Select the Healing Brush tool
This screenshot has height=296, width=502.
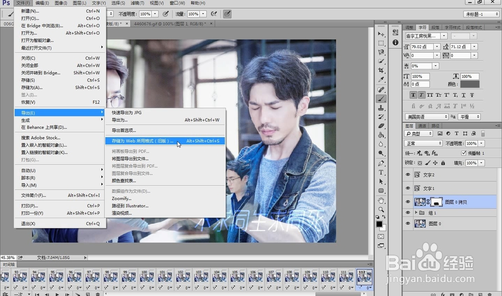381,89
